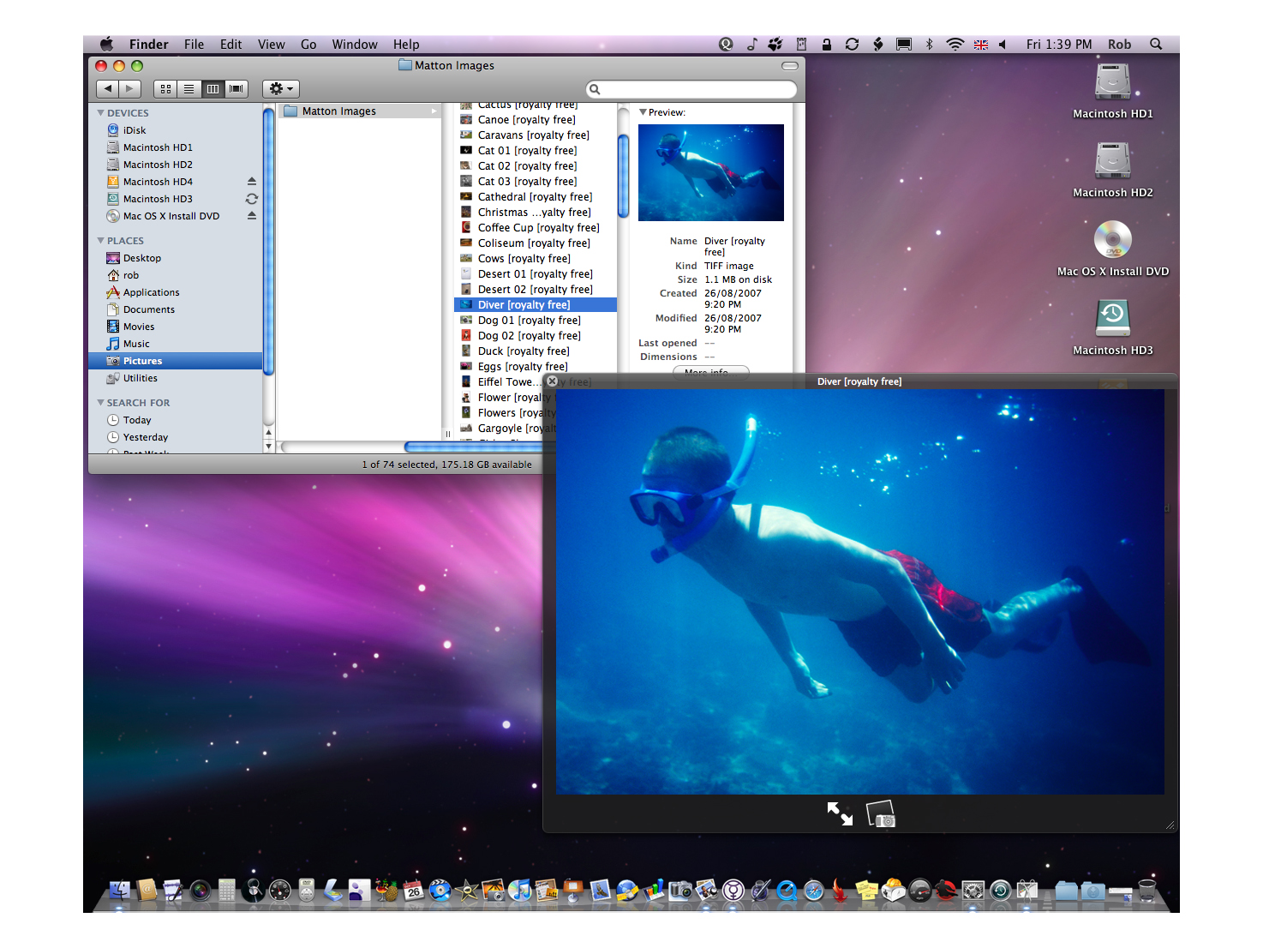Select the file 'Cathedral [royalty free]'

(536, 197)
